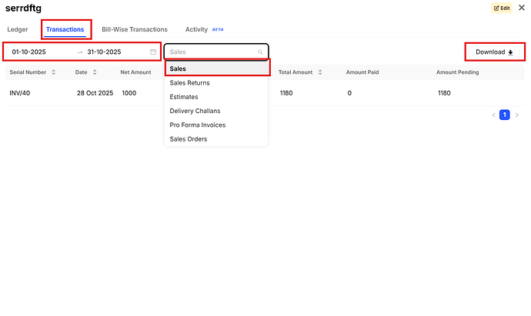
Task: Set end date 31-10-2025 field
Action: (104, 52)
